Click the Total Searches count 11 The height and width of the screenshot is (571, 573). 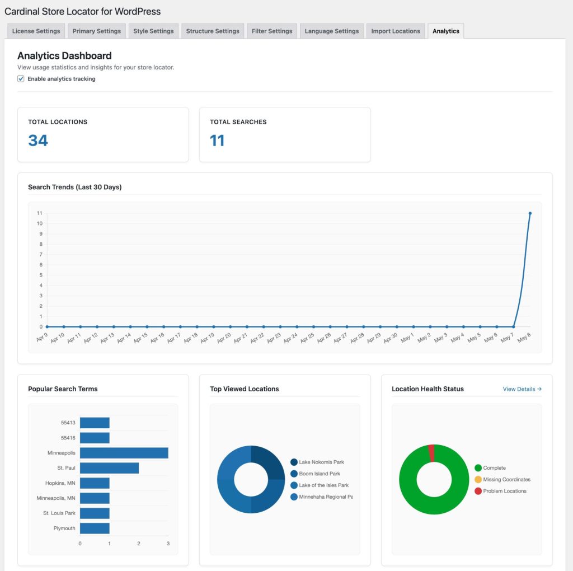(x=217, y=141)
